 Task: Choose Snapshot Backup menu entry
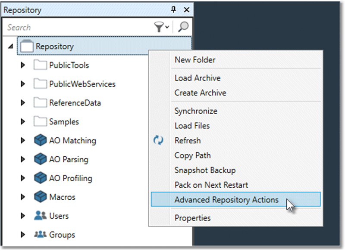(205, 170)
